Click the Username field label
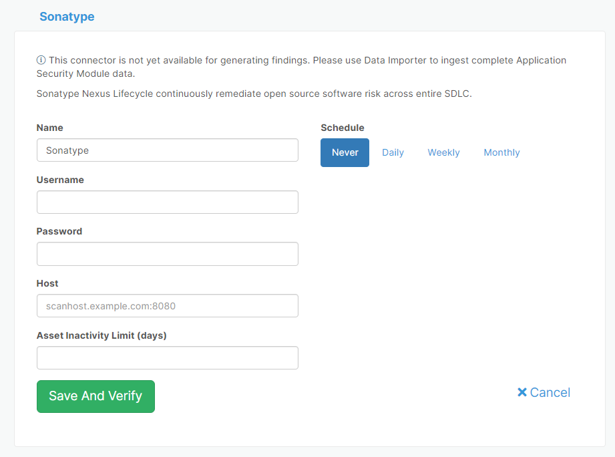Screen dimensions: 615x457 [60, 180]
